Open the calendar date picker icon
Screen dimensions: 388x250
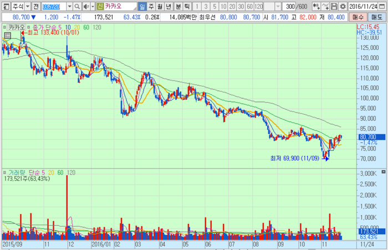[381, 7]
